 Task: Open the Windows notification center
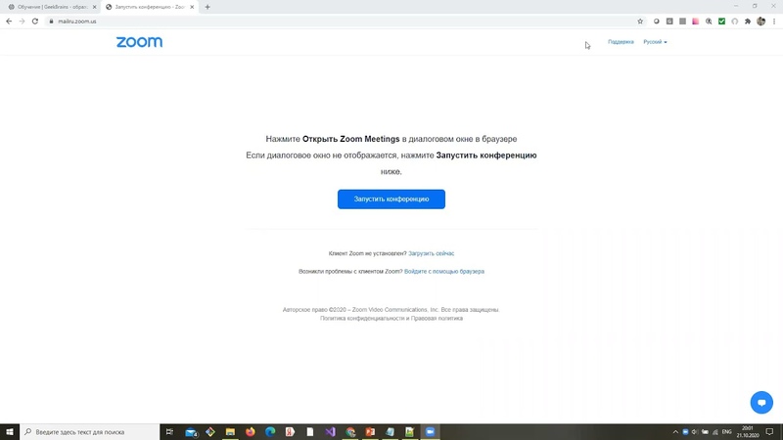[769, 432]
